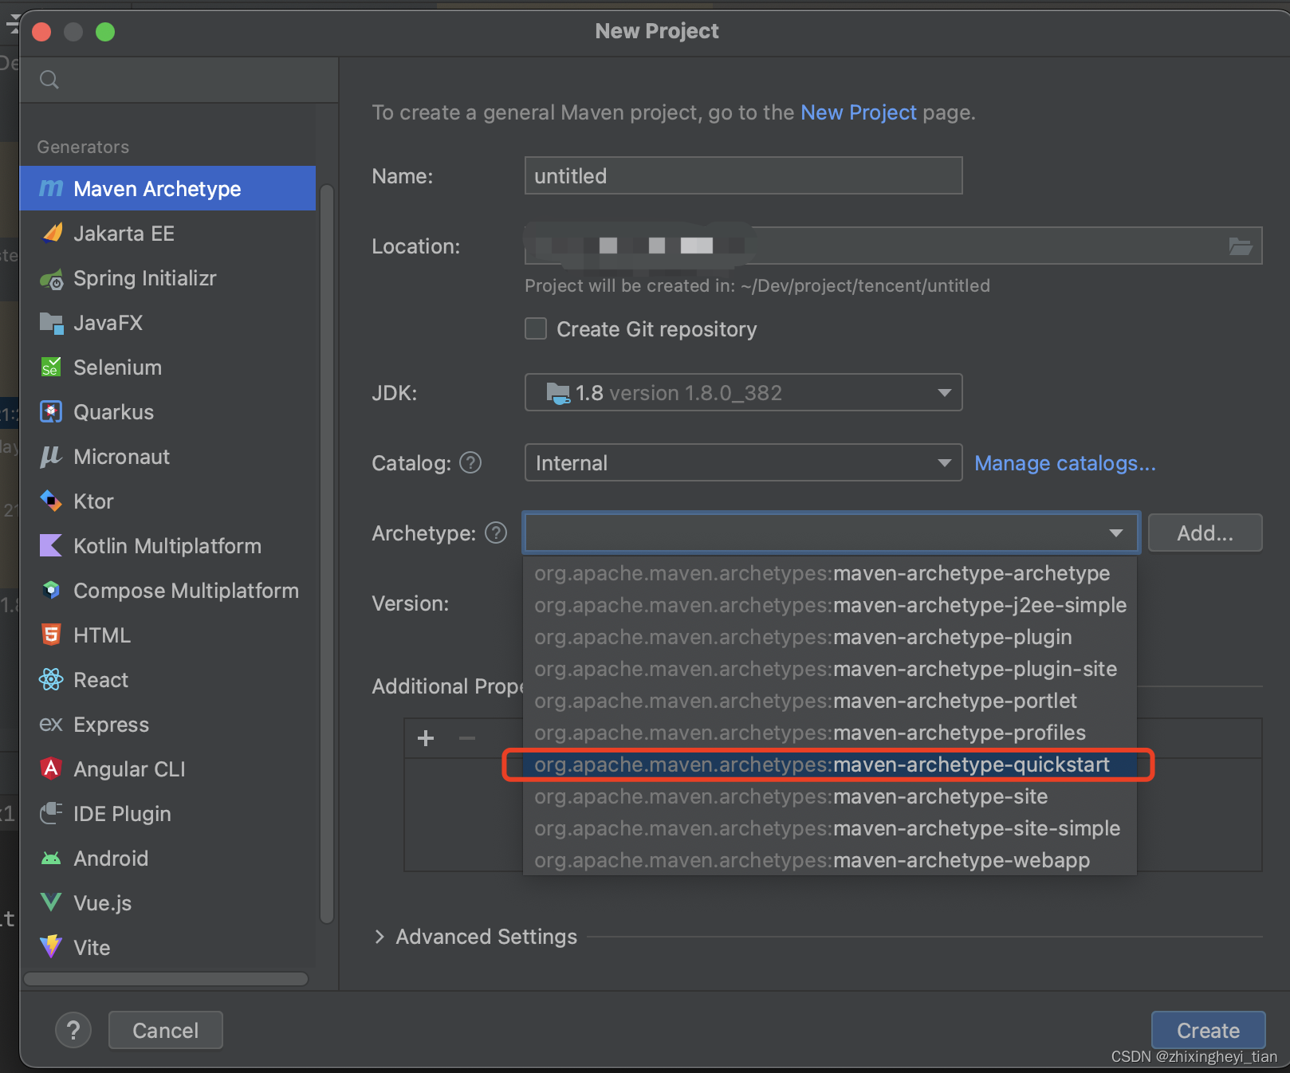Show help for the Catalog field
Screen dimensions: 1290x1073
470,463
